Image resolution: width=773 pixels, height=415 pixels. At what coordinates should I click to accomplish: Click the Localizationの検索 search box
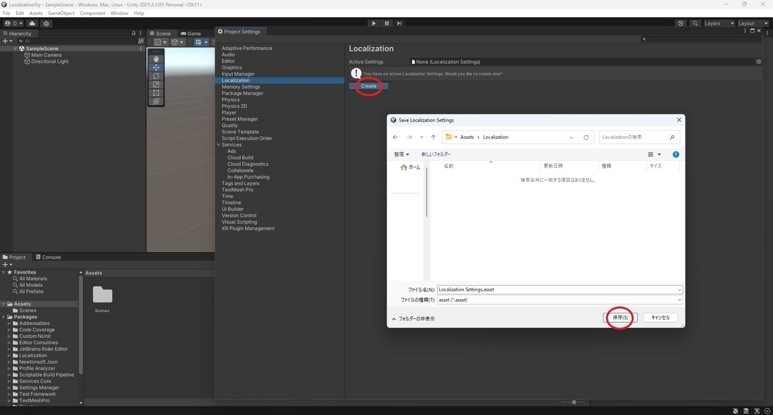[x=640, y=137]
